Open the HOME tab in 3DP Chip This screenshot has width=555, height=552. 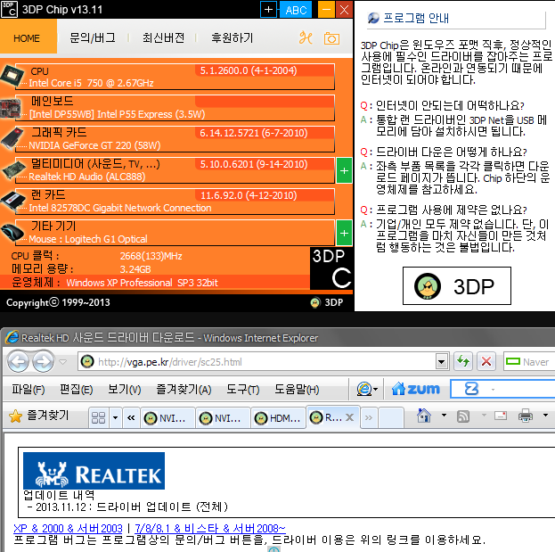point(27,38)
